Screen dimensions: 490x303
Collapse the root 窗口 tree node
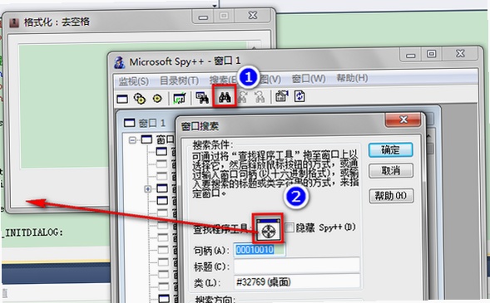click(132, 140)
